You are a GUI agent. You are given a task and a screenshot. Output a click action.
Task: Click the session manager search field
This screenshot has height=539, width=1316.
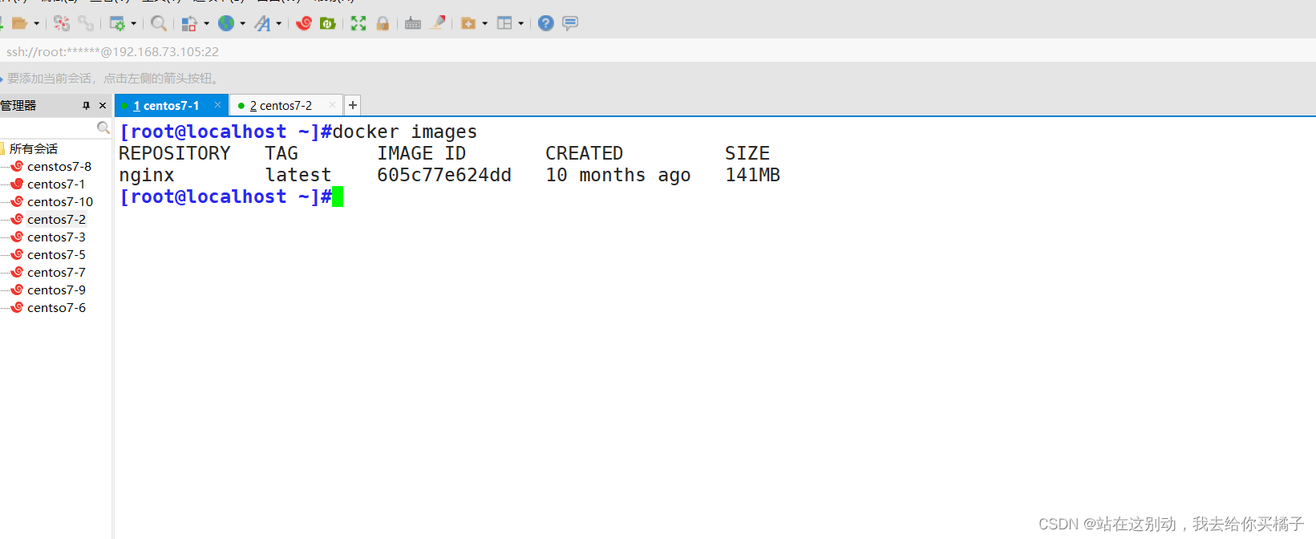coord(48,128)
